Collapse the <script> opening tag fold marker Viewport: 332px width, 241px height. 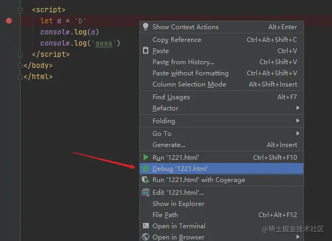pyautogui.click(x=20, y=10)
